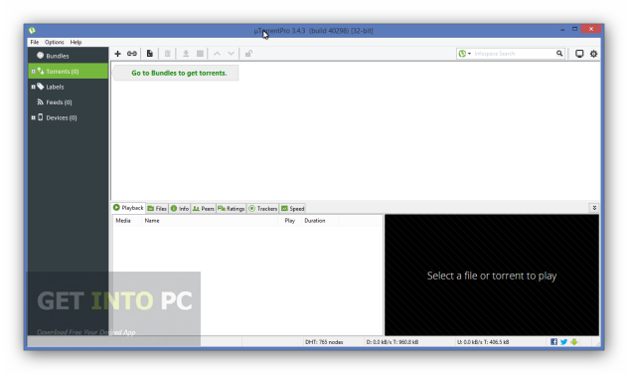Viewport: 628px width, 374px height.
Task: Expand the Labels tree node
Action: click(x=33, y=87)
